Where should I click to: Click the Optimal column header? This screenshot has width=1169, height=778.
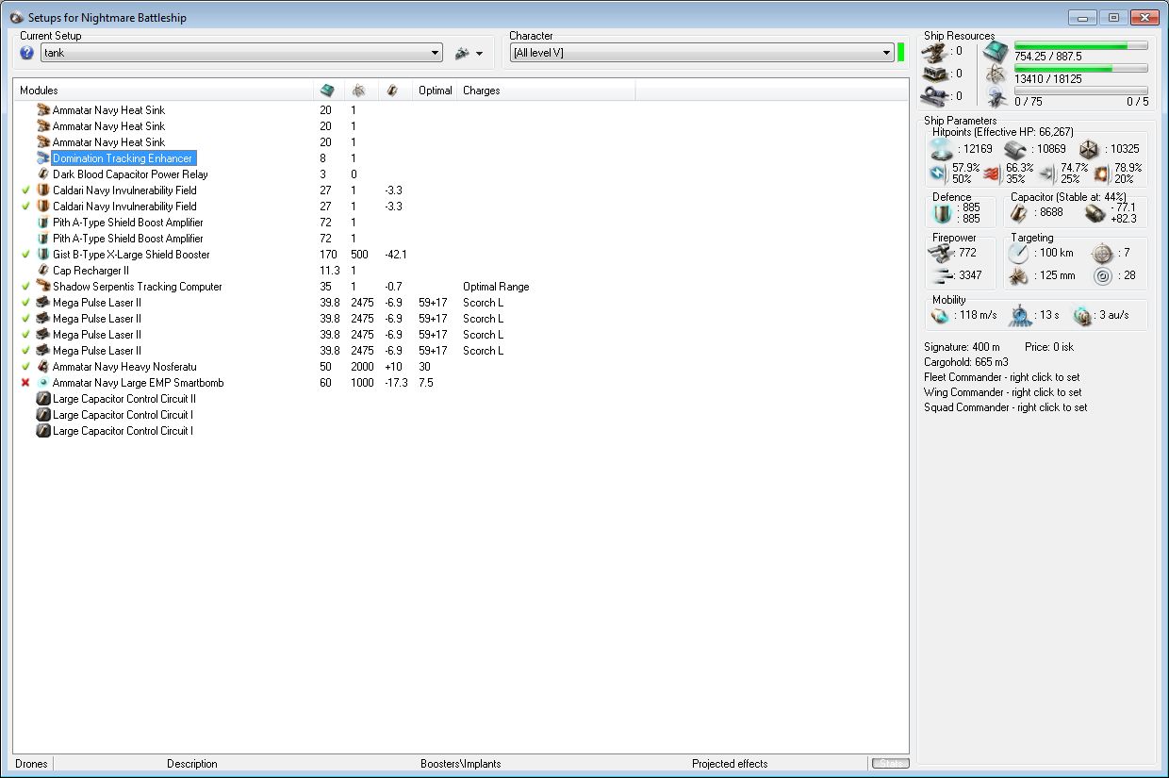coord(436,91)
